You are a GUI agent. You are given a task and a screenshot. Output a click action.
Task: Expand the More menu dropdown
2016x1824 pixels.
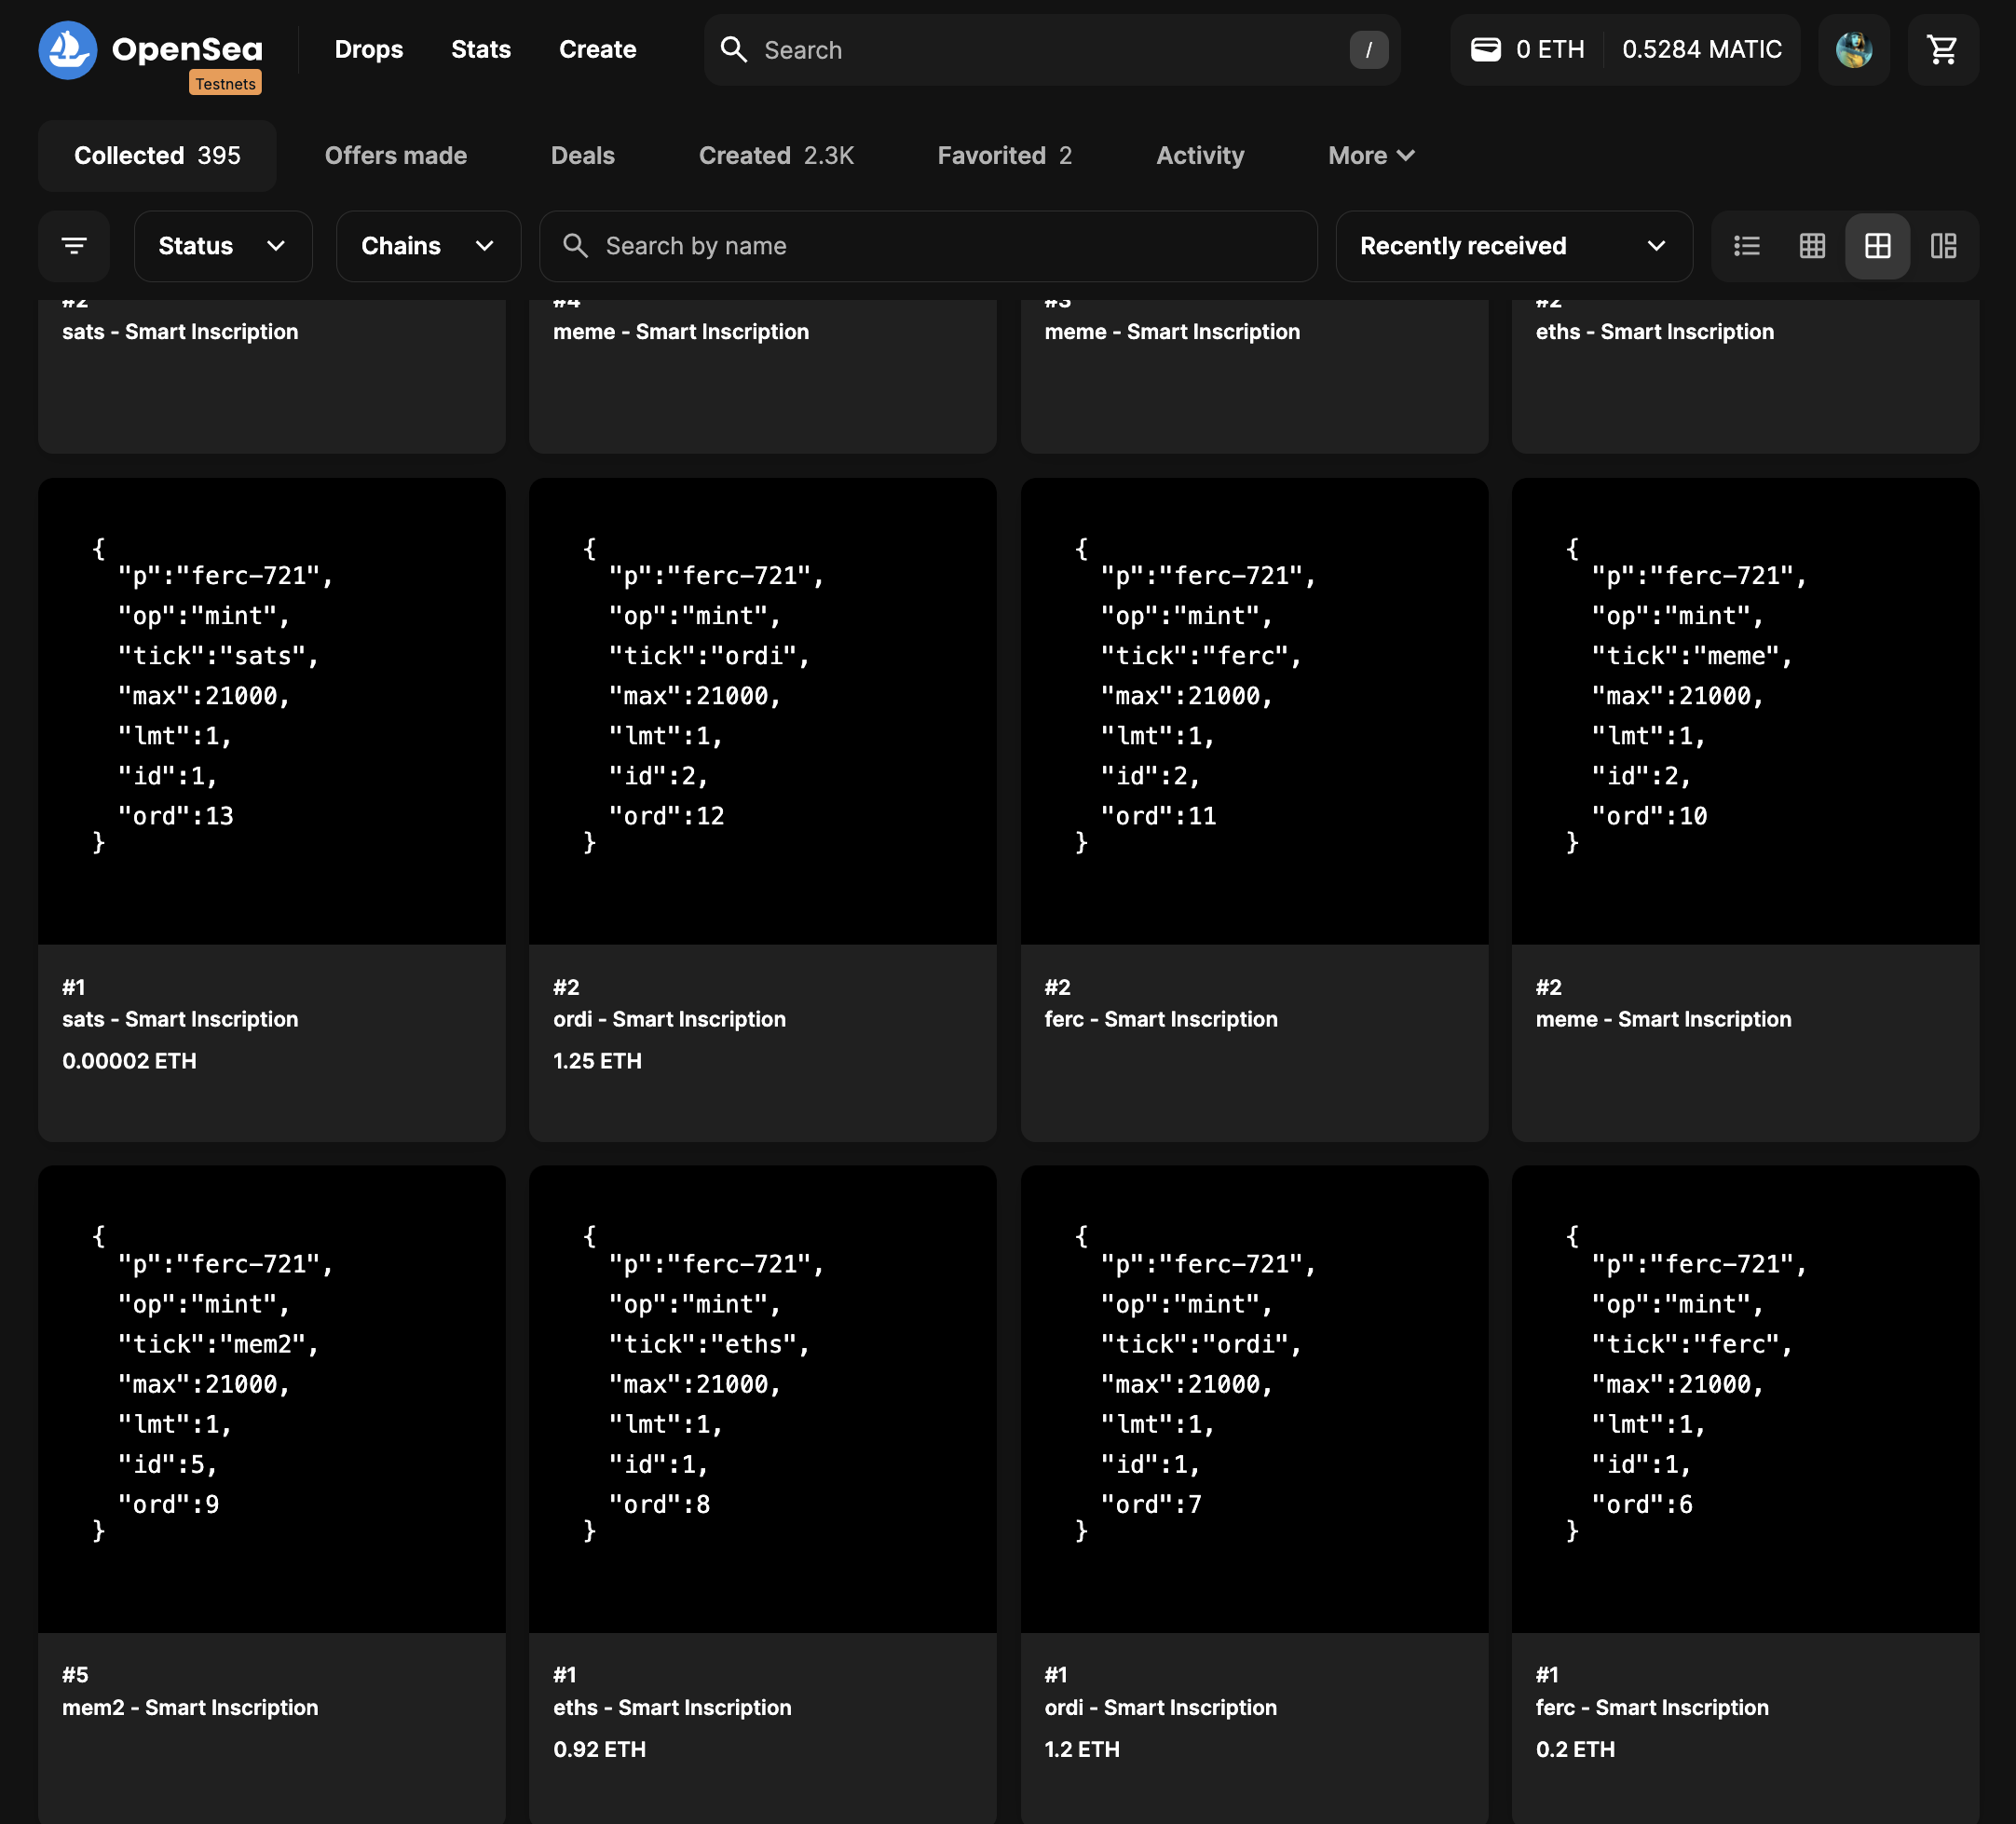[1369, 155]
